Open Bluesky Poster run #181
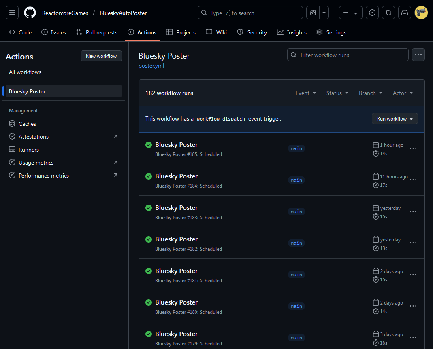The image size is (433, 349). click(176, 271)
